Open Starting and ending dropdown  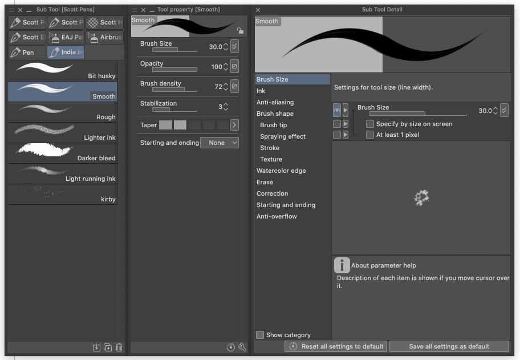click(220, 143)
